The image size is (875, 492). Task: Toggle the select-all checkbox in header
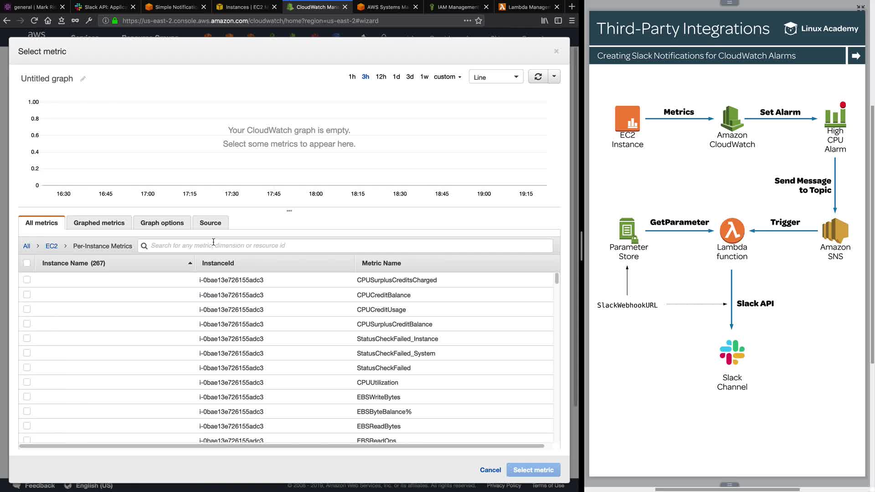[27, 263]
